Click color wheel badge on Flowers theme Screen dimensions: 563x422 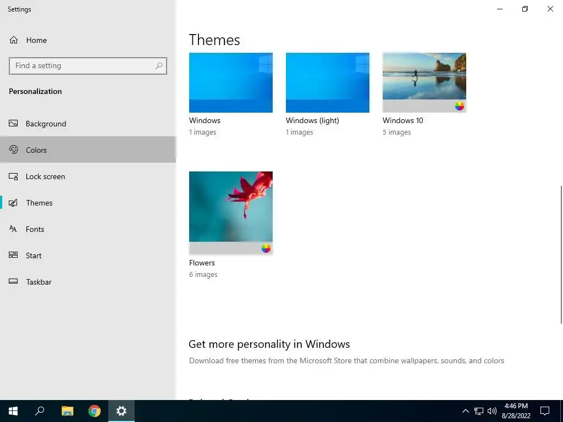click(x=266, y=248)
